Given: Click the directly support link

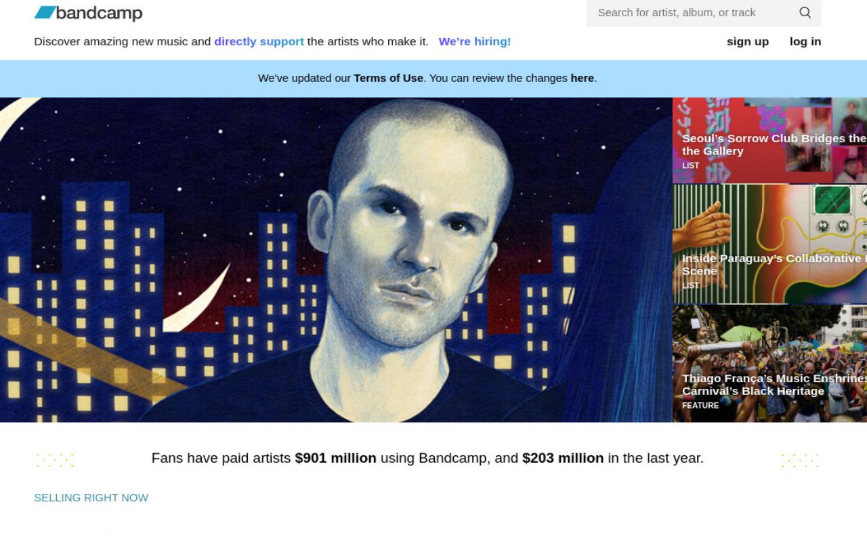Looking at the screenshot, I should coord(259,41).
